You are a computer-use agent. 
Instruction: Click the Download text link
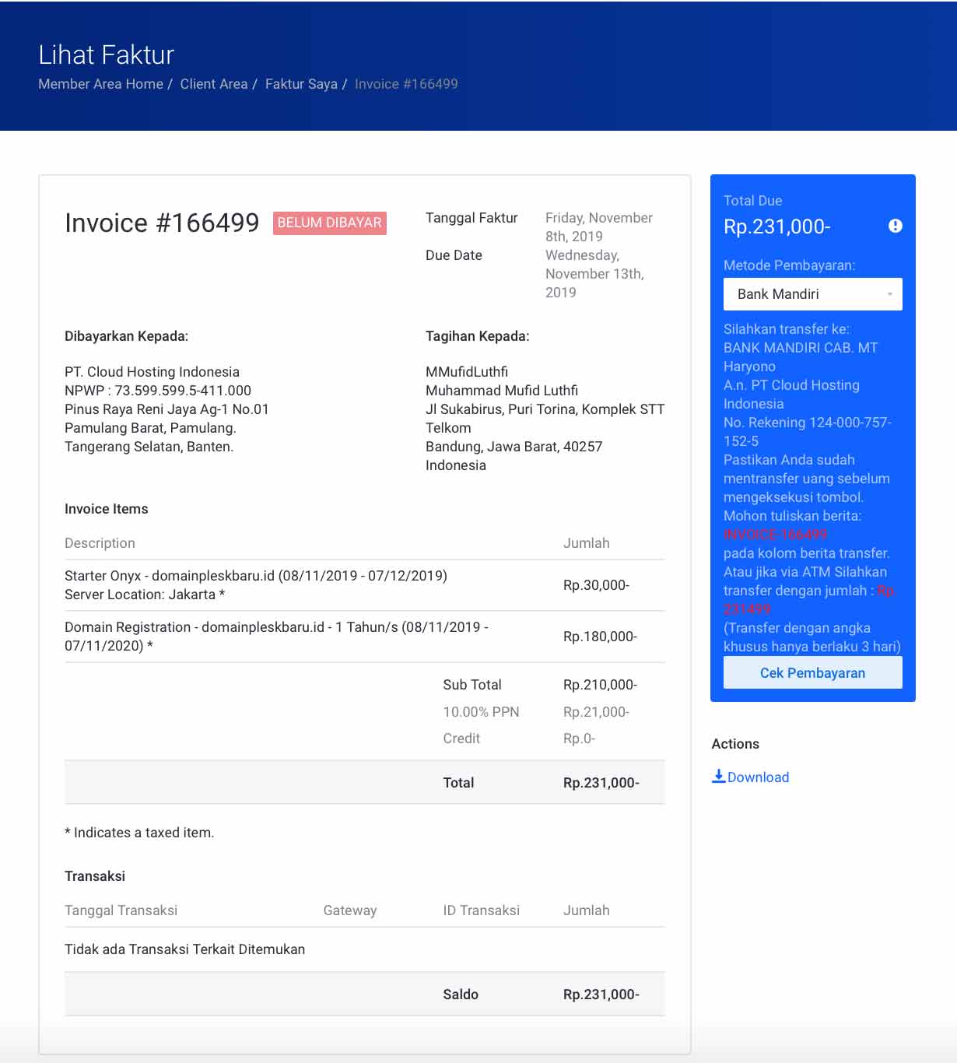[x=758, y=777]
